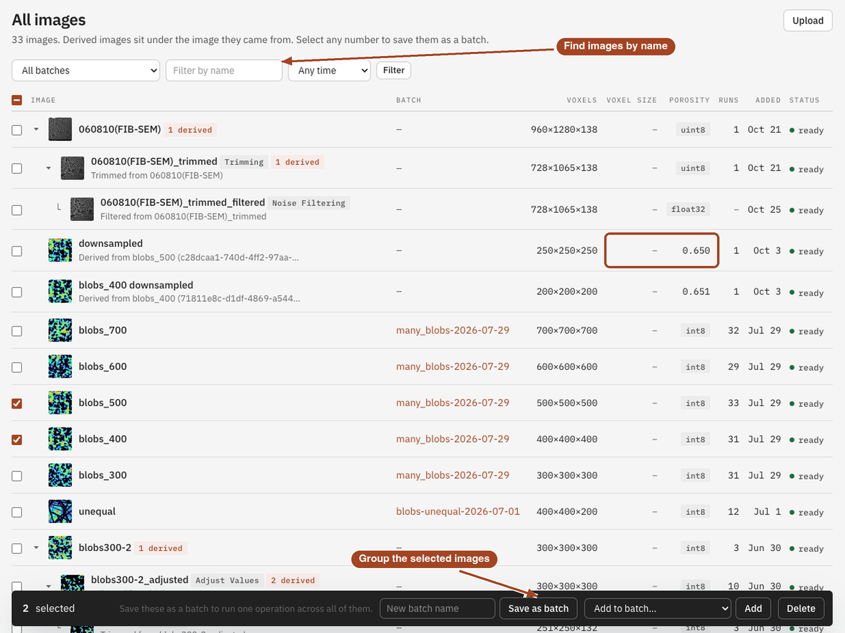Click the 960×1280×138 voxels value
The width and height of the screenshot is (845, 633).
pos(564,129)
